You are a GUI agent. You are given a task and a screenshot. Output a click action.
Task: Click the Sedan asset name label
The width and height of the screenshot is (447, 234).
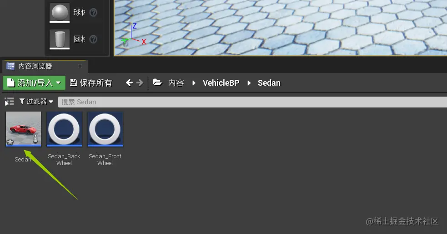[23, 159]
